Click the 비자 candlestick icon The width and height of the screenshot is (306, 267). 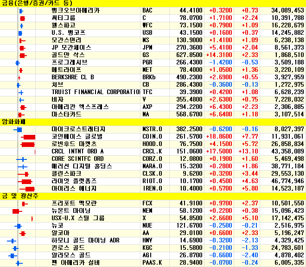point(21,100)
